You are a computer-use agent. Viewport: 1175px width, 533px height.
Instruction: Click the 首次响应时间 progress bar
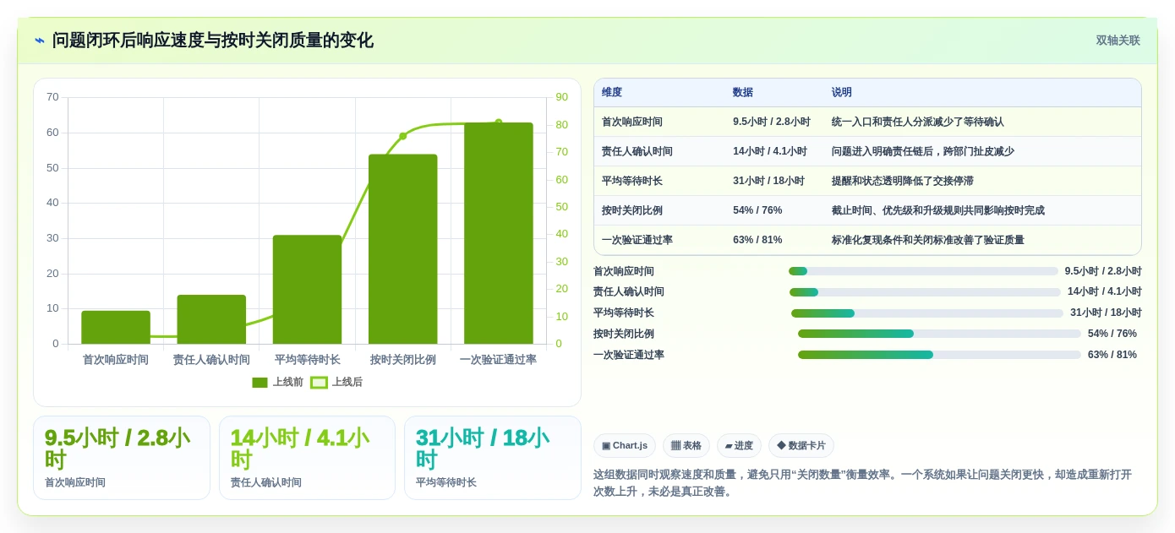coord(923,271)
